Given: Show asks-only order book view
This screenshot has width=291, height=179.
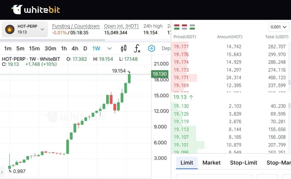Looking at the screenshot, I should pos(185,27).
